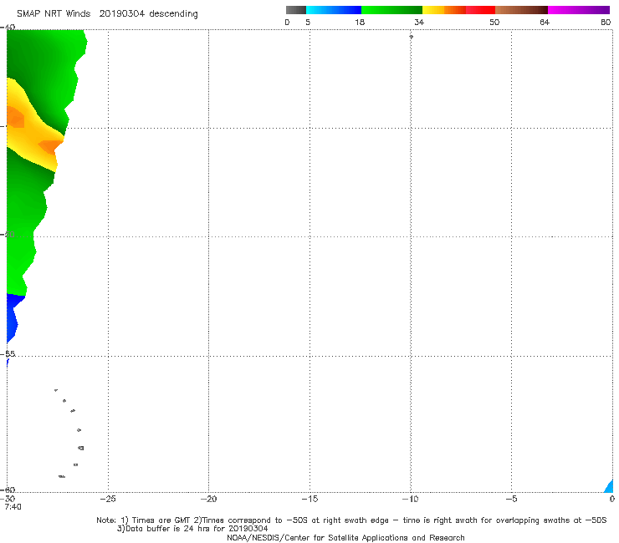619x543 pixels.
Task: Click the red segment of the color bar
Action: 480,10
